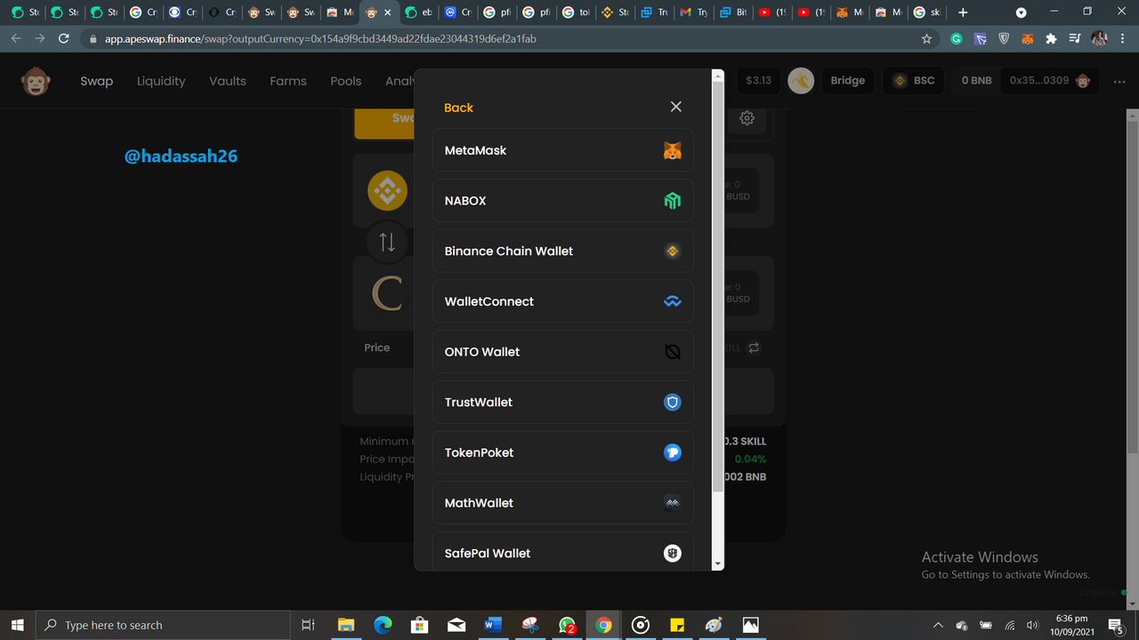
Task: Open the Windows Start menu
Action: 17,625
